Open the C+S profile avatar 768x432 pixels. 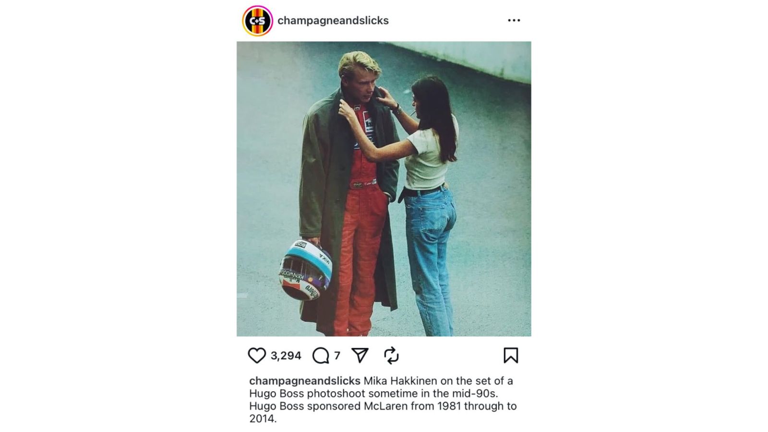coord(257,21)
